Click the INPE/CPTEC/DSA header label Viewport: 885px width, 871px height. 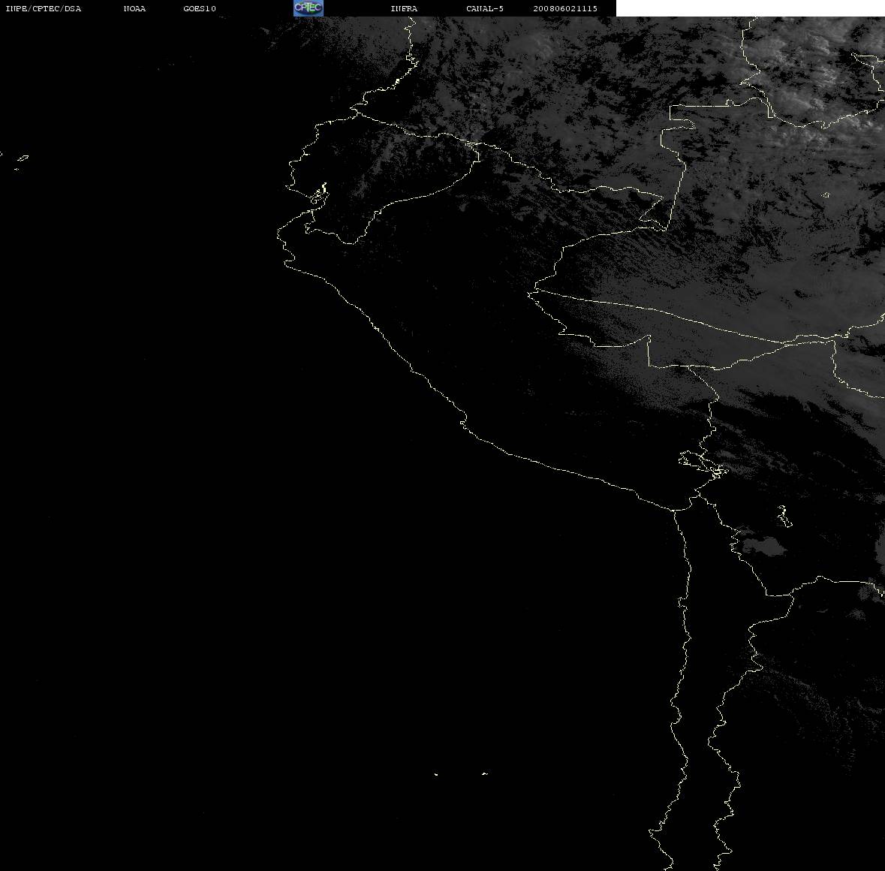[x=44, y=8]
